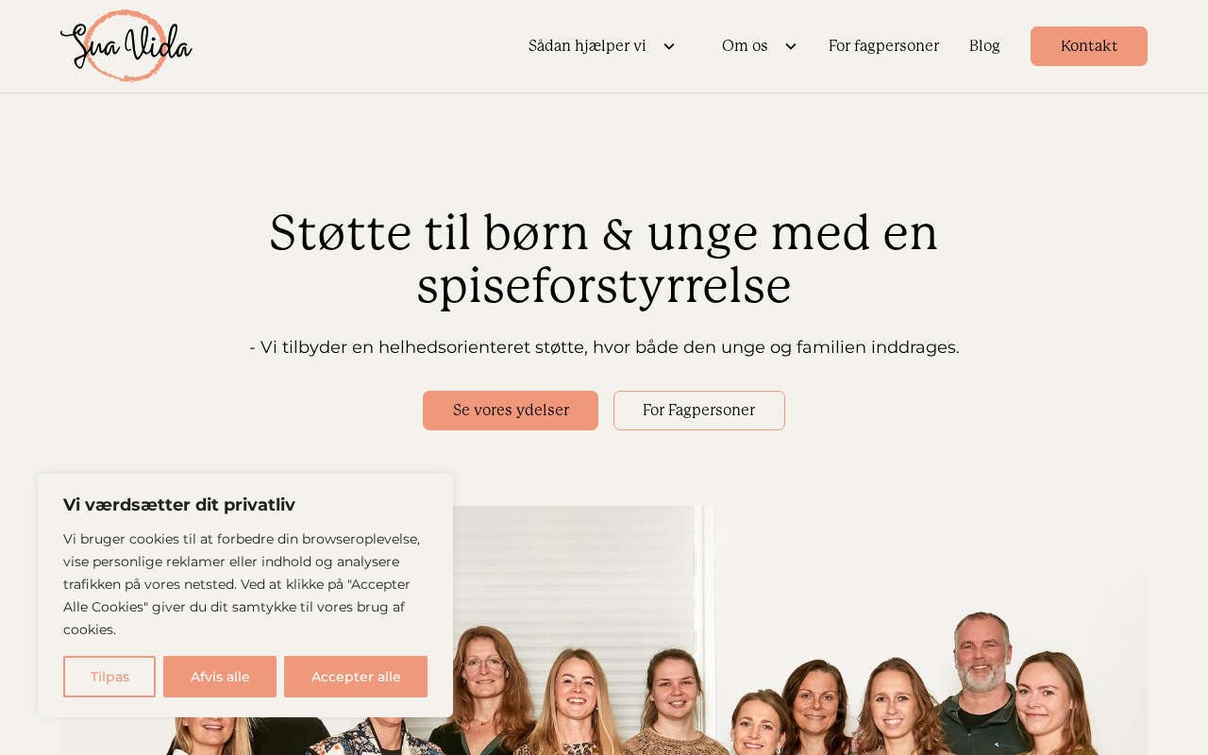
Task: Open the Blog page link
Action: click(984, 46)
